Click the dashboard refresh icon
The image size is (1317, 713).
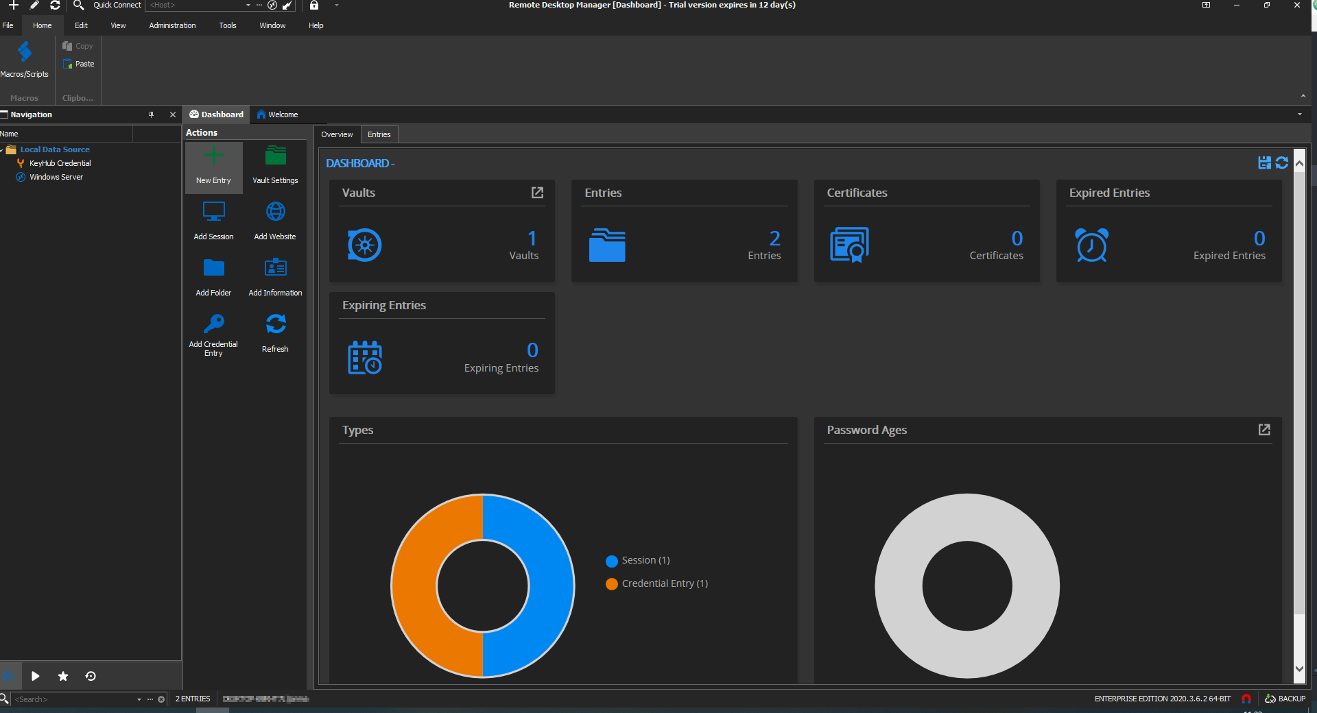[1281, 162]
